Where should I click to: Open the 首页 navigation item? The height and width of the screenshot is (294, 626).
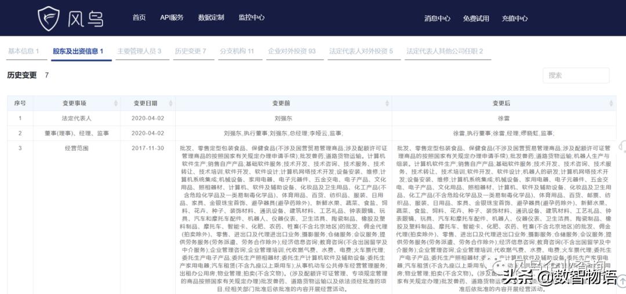[x=139, y=17]
